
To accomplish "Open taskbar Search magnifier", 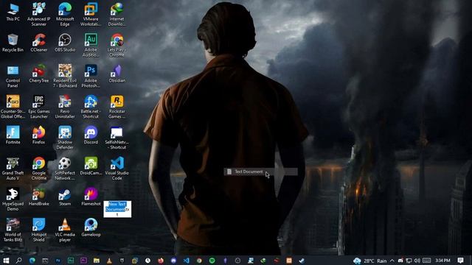I will pyautogui.click(x=18, y=261).
